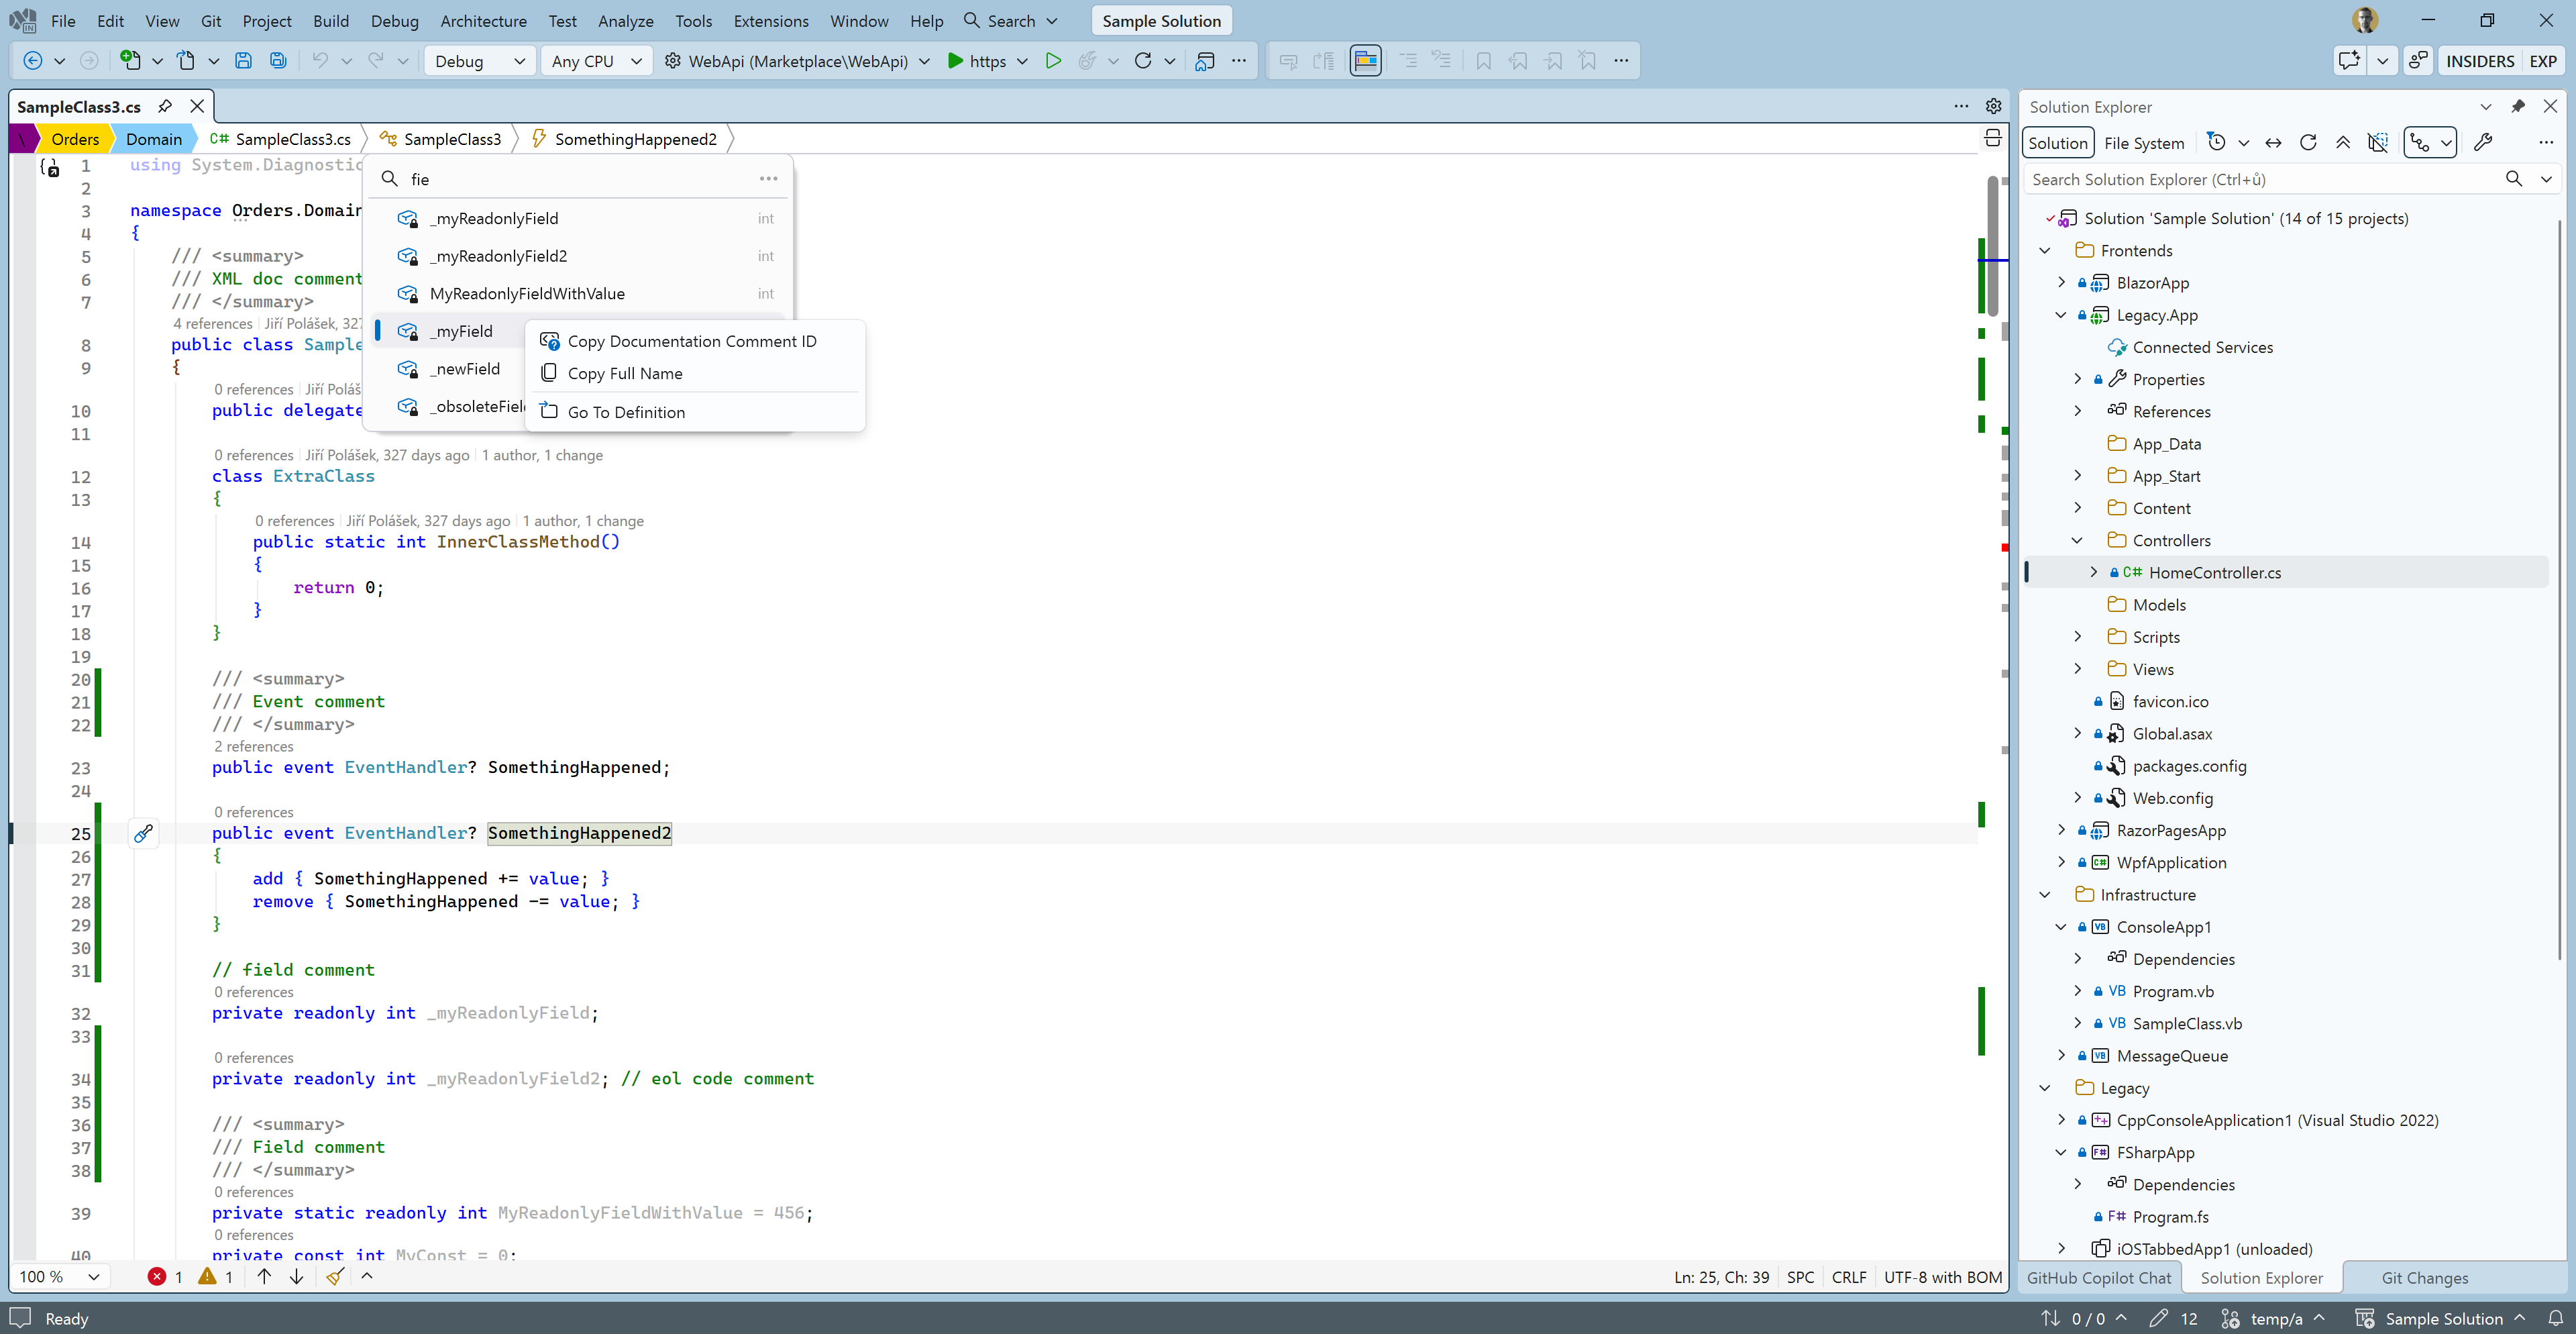Toggle the split editor button above scrollbar

[x=1992, y=139]
